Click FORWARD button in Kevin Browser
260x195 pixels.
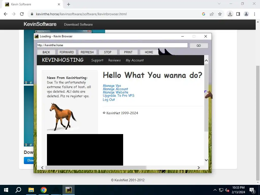tap(67, 52)
